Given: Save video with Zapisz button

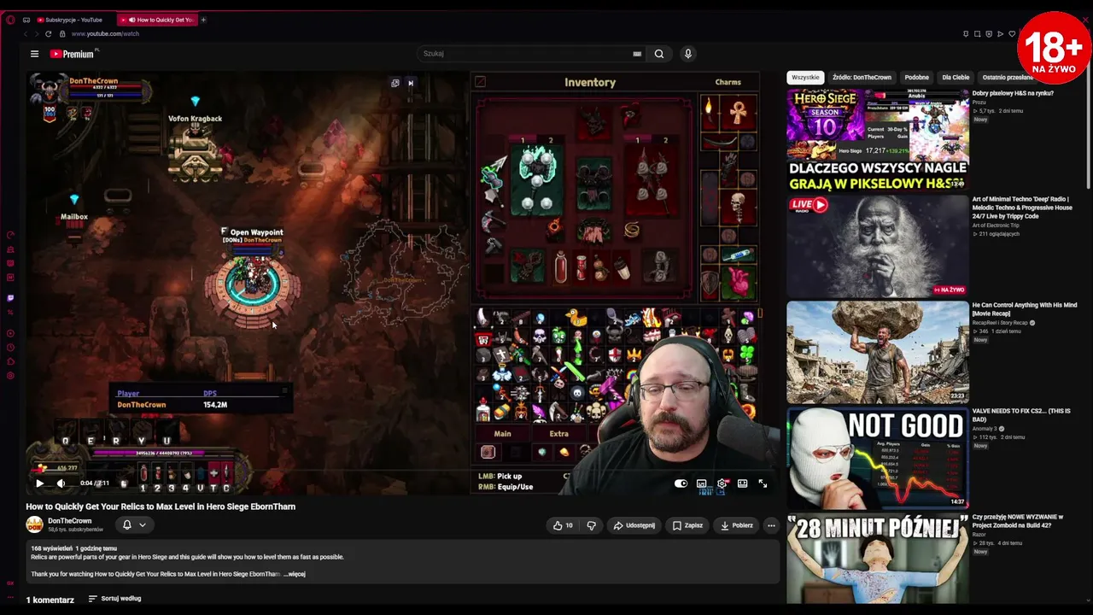Looking at the screenshot, I should 687,525.
